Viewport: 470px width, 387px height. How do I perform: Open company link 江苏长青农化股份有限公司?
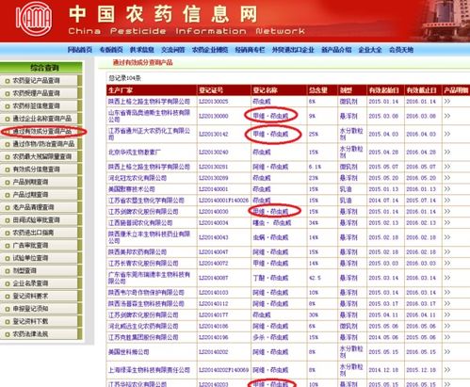coord(143,264)
